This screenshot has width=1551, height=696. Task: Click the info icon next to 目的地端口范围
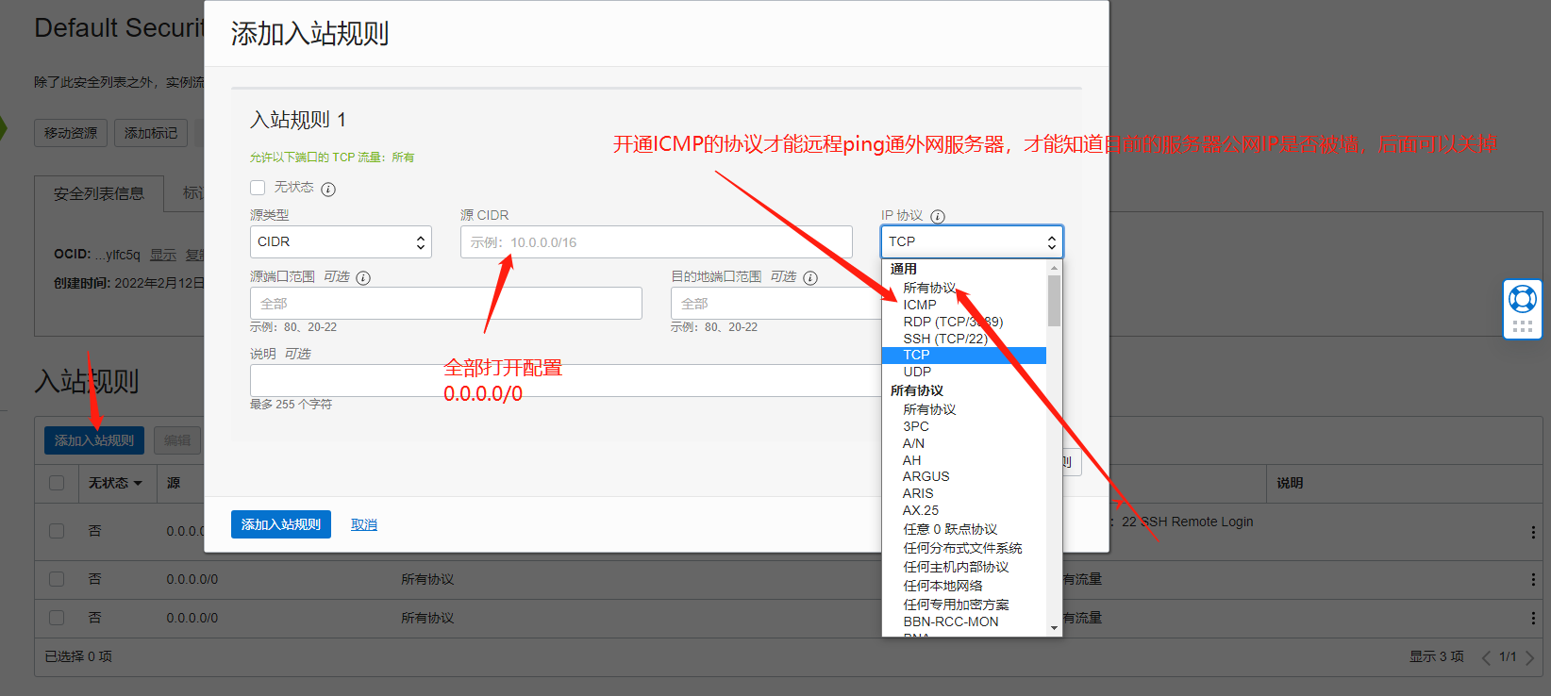coord(810,277)
